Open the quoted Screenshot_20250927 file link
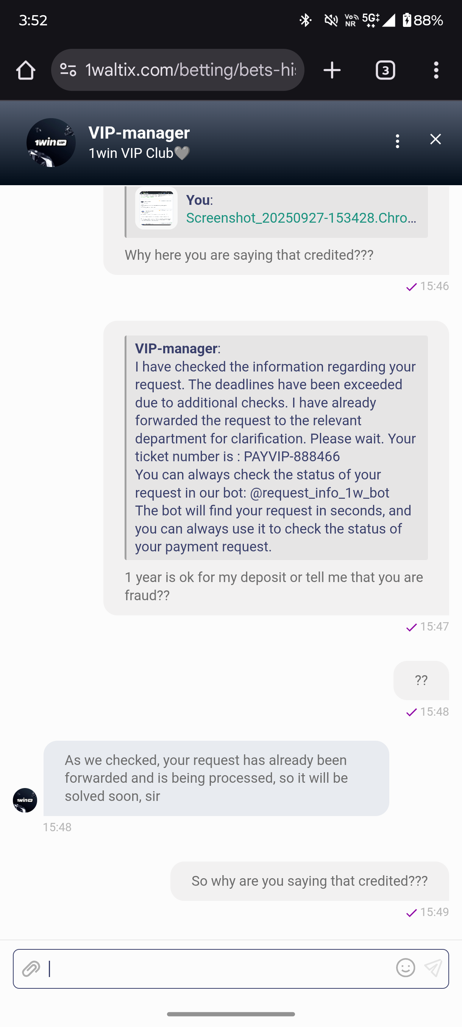 tap(301, 218)
